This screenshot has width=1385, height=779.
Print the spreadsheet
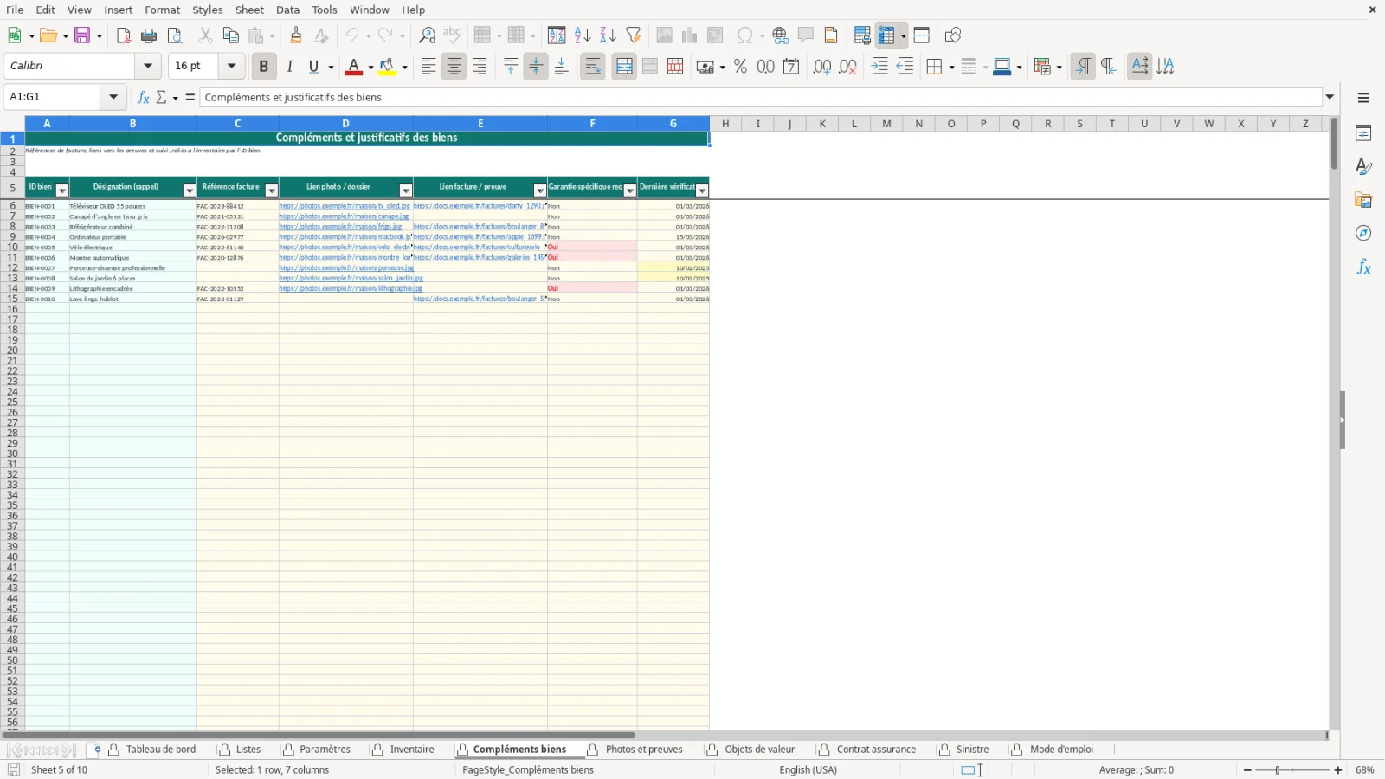[x=149, y=35]
